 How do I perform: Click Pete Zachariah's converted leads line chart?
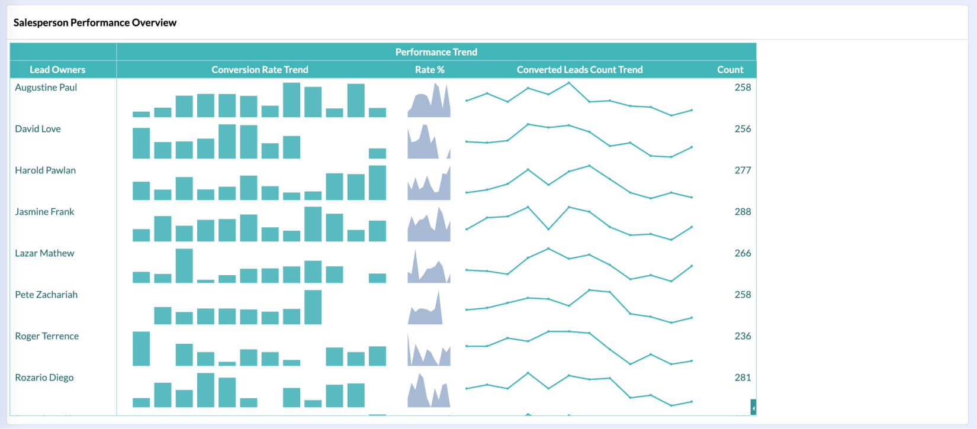579,307
